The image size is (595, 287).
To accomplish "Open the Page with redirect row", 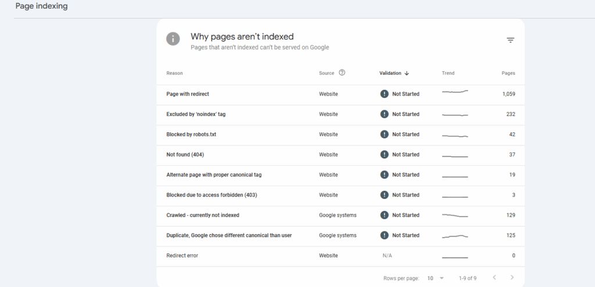I will pyautogui.click(x=188, y=94).
